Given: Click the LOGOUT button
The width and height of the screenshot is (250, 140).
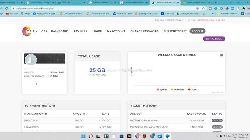Looking at the screenshot, I should (198, 31).
